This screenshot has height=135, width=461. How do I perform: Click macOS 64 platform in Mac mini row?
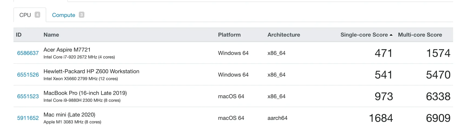[231, 118]
